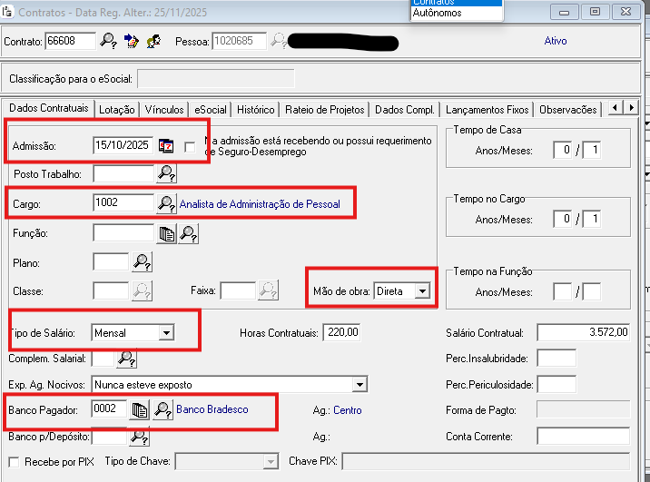This screenshot has width=650, height=482.
Task: Open the calendar picker for Admissão date
Action: click(x=167, y=145)
